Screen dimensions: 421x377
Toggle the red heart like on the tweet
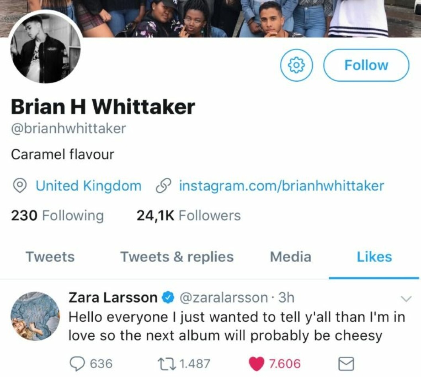256,364
